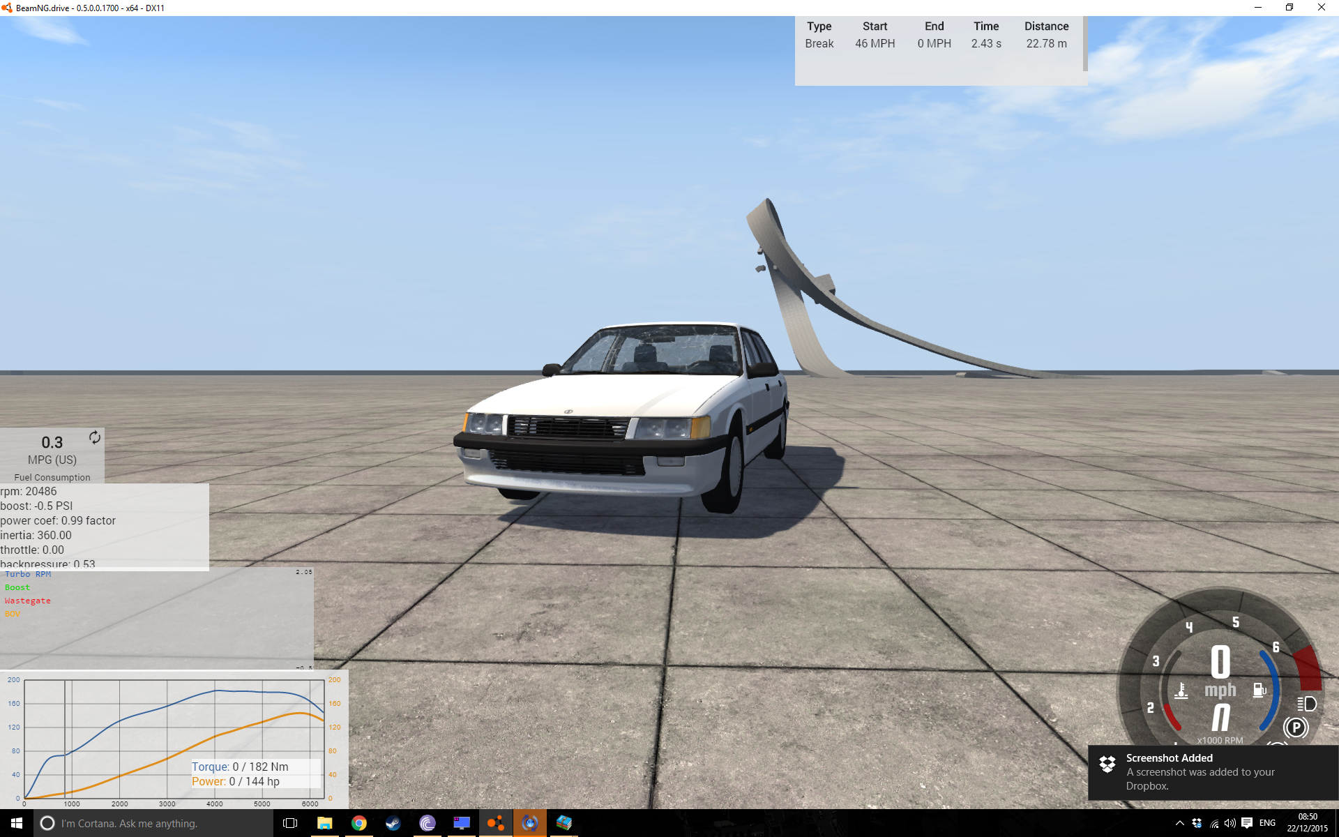Open the Windows Start menu

17,823
